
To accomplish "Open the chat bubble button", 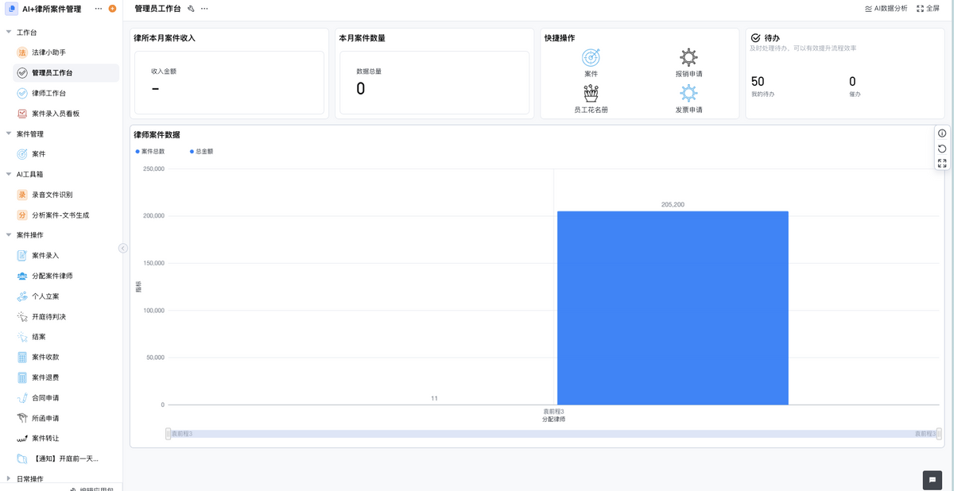I will click(932, 480).
